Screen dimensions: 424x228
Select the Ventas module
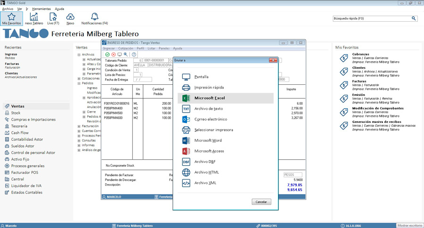pyautogui.click(x=36, y=106)
